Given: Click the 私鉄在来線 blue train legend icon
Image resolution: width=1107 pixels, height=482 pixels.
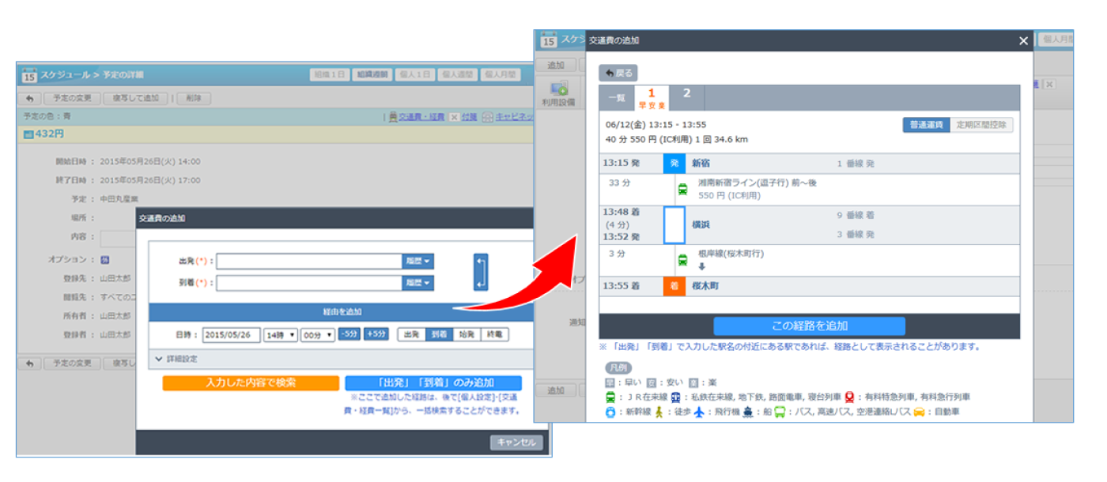Looking at the screenshot, I should [676, 397].
